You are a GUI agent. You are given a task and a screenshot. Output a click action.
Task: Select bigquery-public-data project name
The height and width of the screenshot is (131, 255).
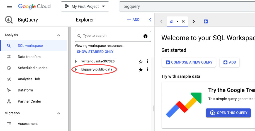click(x=97, y=69)
